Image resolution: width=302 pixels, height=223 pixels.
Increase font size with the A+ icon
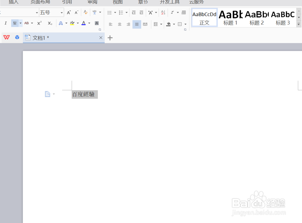tap(69, 12)
